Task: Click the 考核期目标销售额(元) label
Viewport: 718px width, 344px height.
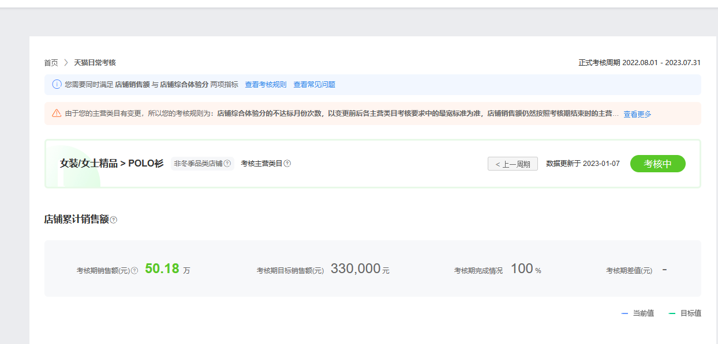Action: (290, 270)
